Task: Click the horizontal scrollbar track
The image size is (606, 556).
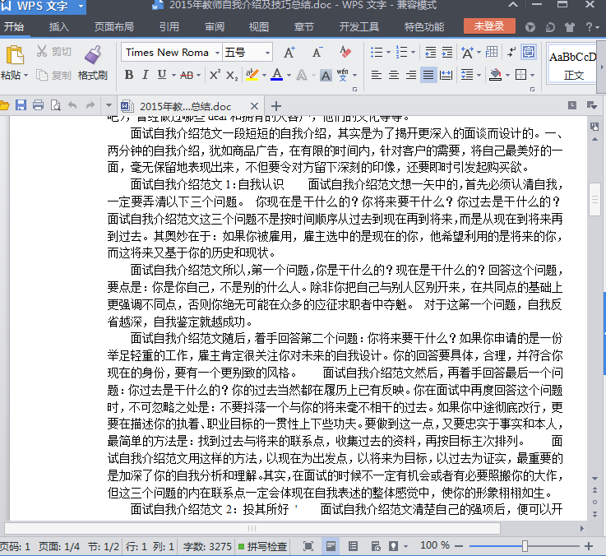Action: tap(252, 528)
